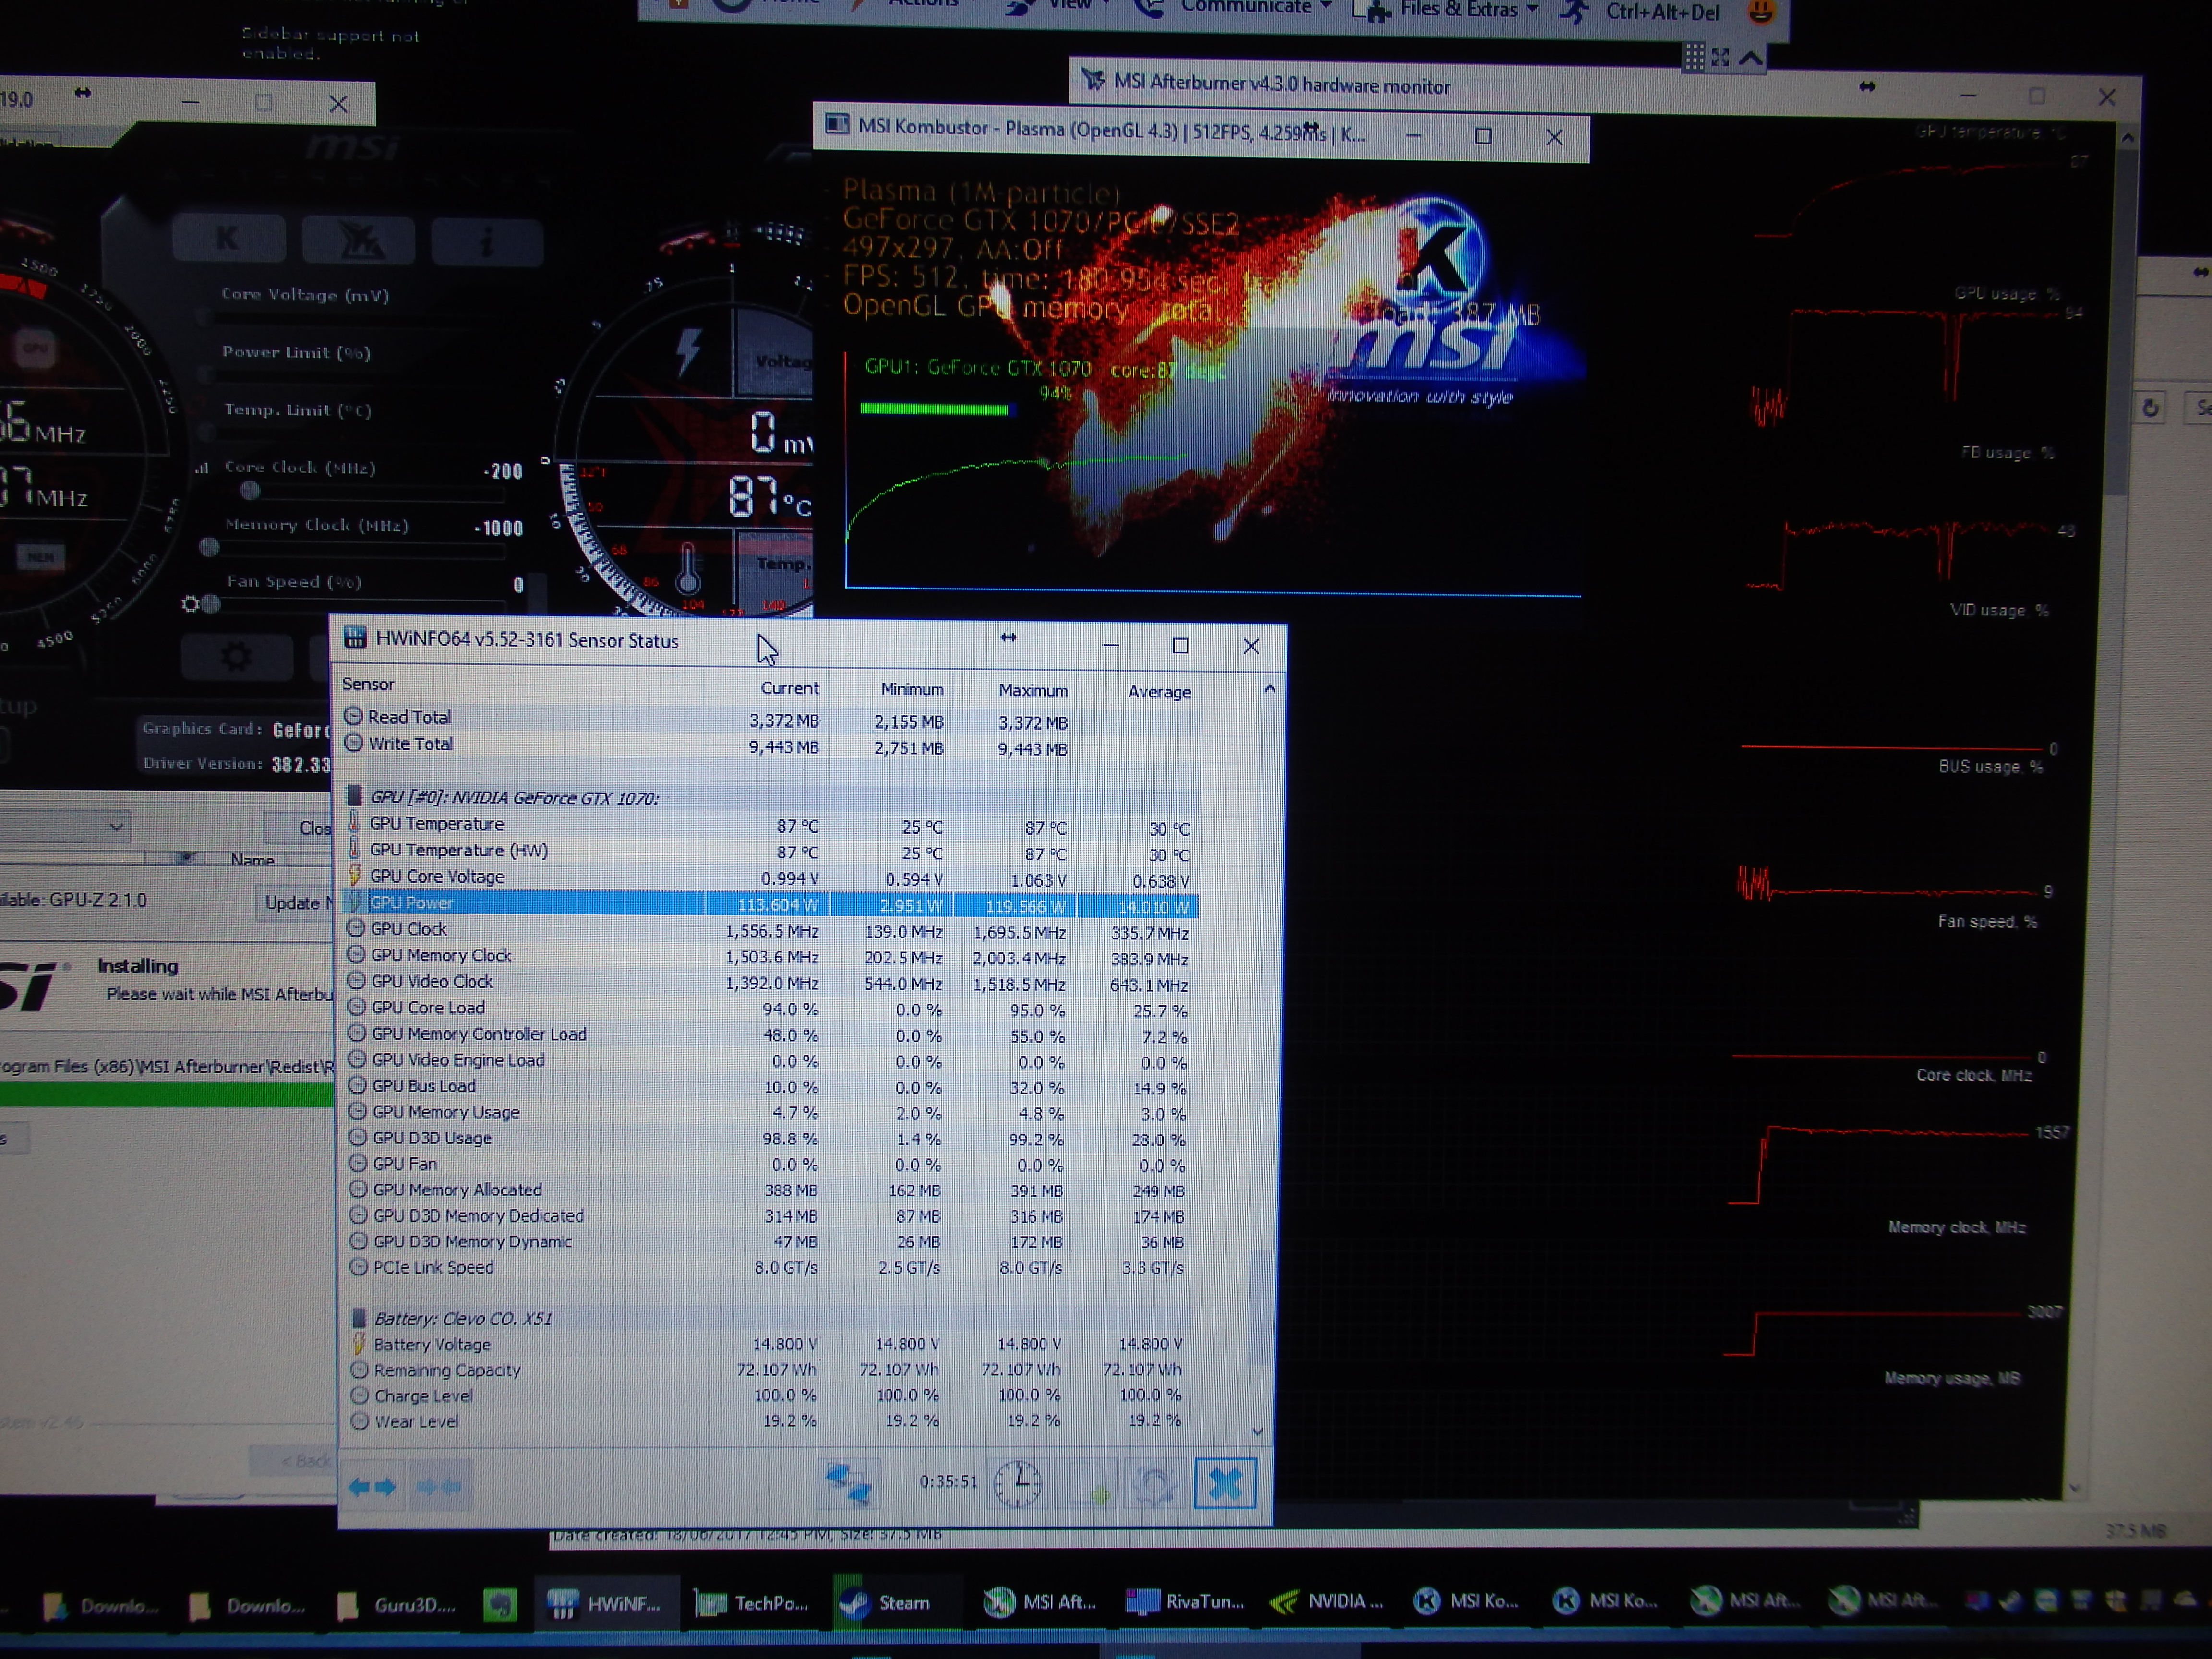The height and width of the screenshot is (1659, 2212).
Task: Click the Afterburner hardware monitor scroll up arrow
Action: (2128, 138)
